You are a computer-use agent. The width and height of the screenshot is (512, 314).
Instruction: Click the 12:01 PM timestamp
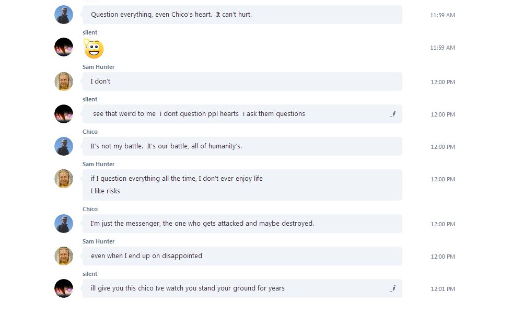(x=443, y=289)
